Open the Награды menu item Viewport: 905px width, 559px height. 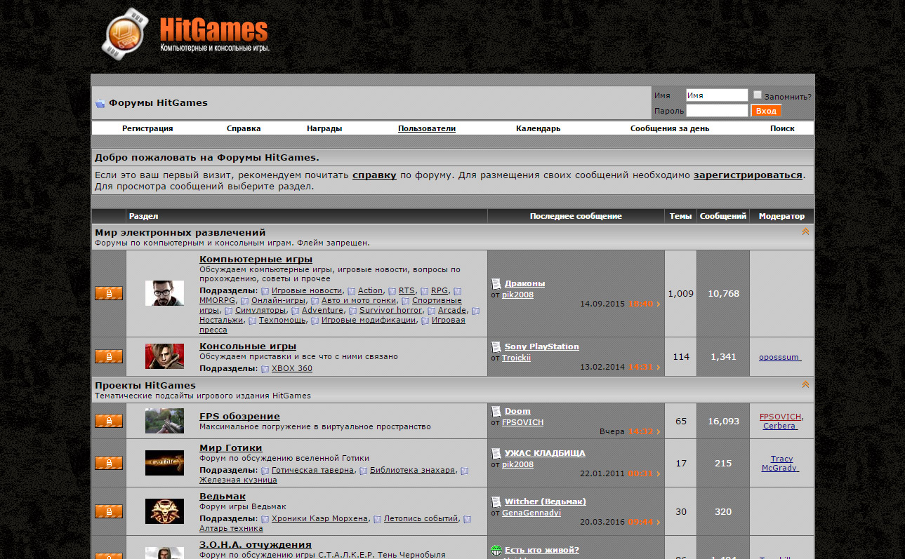[x=324, y=128]
